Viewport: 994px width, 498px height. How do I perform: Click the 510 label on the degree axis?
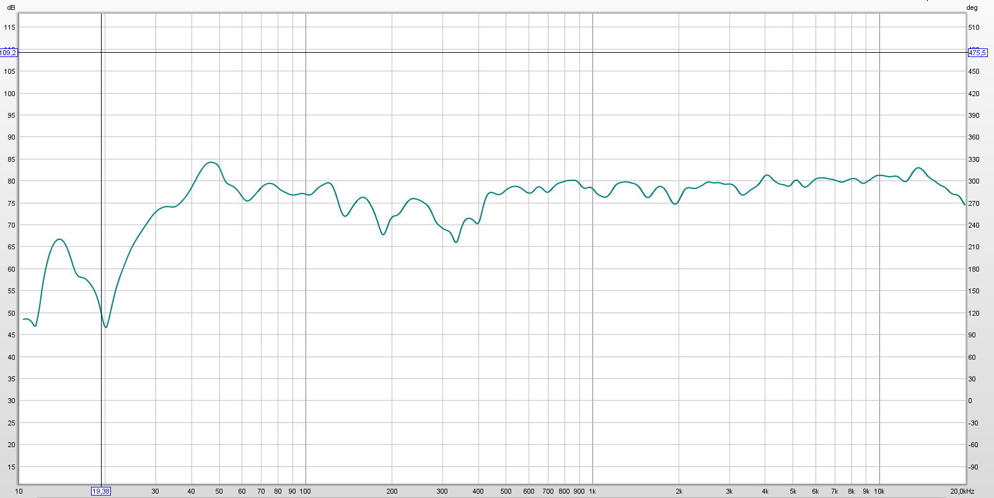974,27
